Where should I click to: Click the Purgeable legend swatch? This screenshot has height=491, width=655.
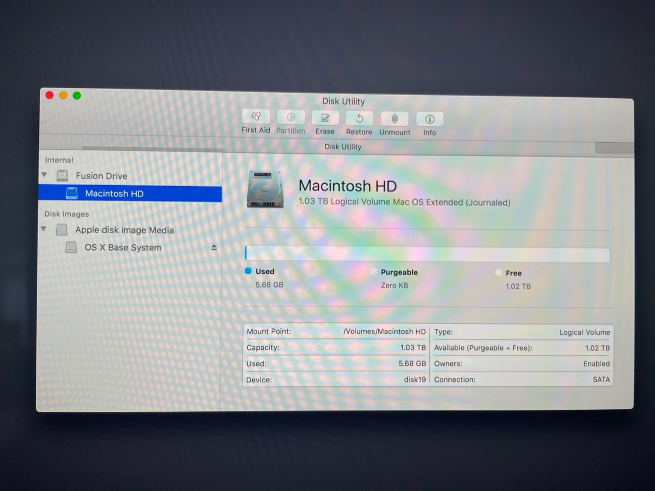[x=374, y=272]
